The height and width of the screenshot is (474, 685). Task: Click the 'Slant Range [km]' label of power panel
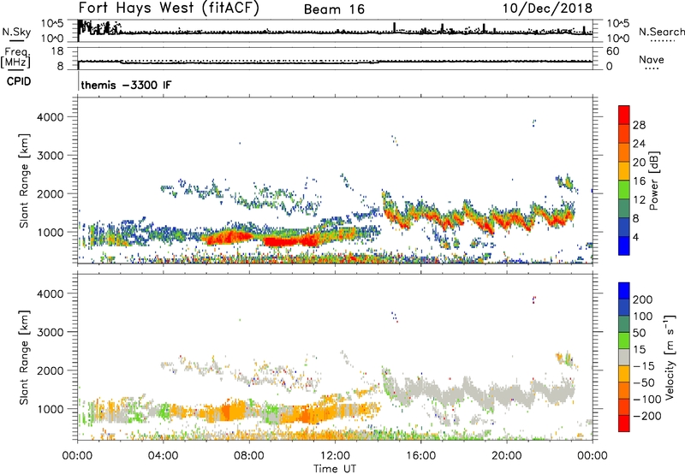point(24,181)
